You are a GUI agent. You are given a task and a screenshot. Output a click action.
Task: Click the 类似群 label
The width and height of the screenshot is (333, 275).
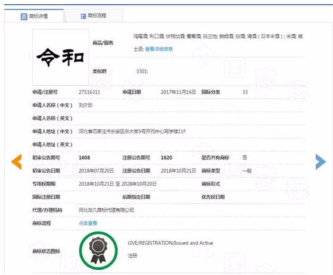(x=99, y=71)
